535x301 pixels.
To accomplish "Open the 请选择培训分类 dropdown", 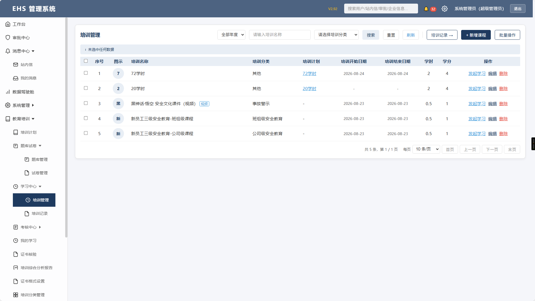I will coord(336,35).
